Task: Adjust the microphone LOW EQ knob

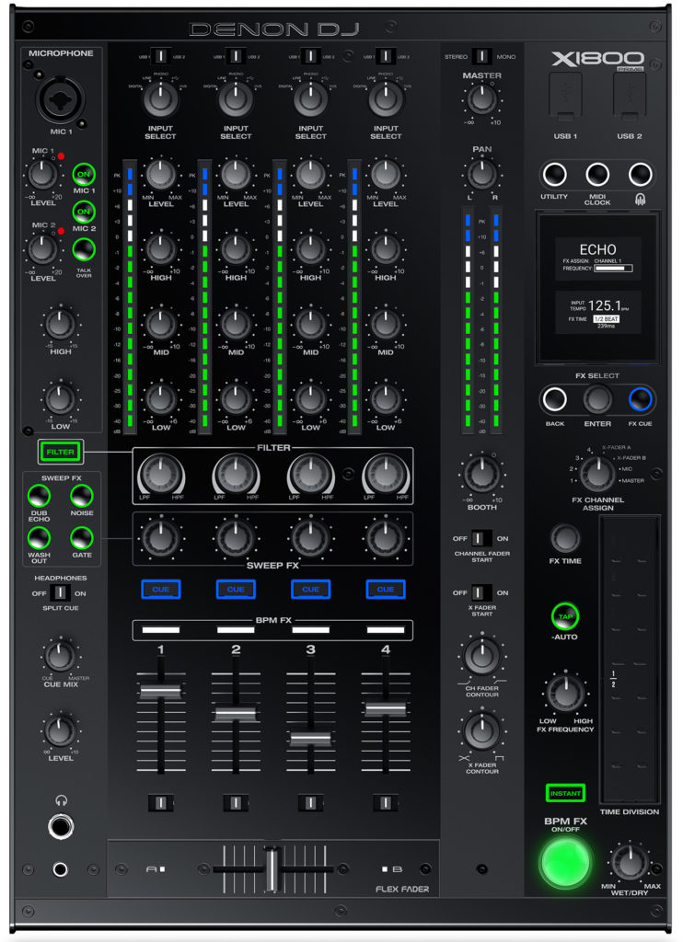Action: click(x=60, y=399)
